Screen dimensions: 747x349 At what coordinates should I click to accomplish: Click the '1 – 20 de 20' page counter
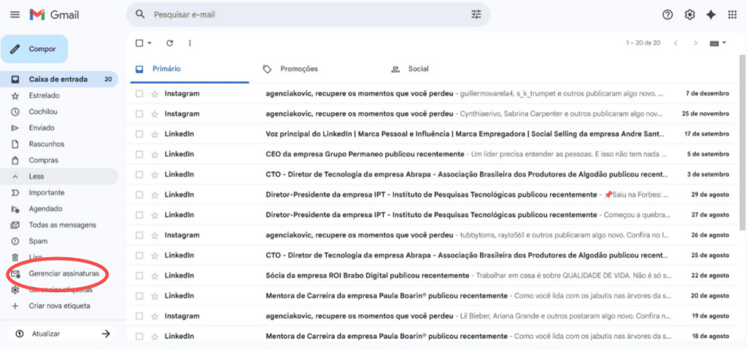pos(643,43)
